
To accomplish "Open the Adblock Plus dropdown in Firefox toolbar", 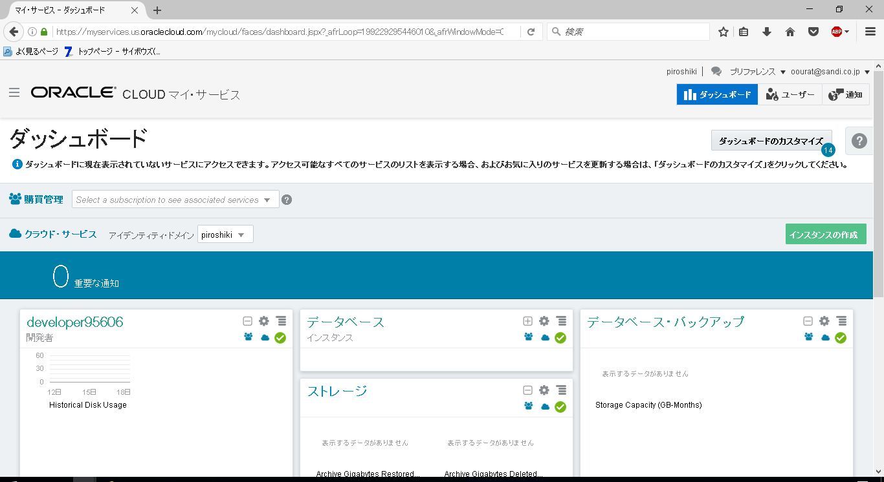I will (839, 32).
